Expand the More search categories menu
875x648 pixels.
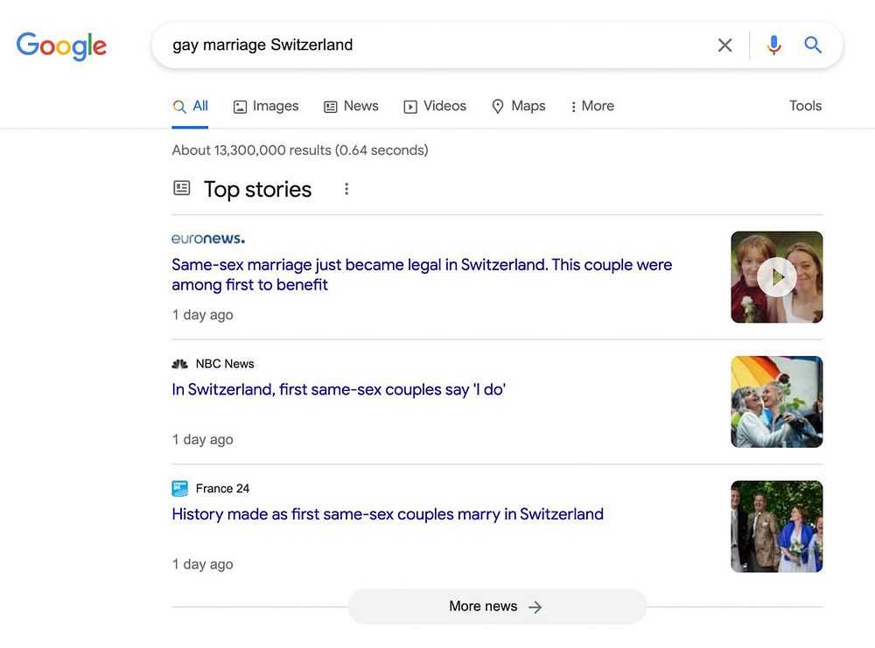click(x=592, y=106)
